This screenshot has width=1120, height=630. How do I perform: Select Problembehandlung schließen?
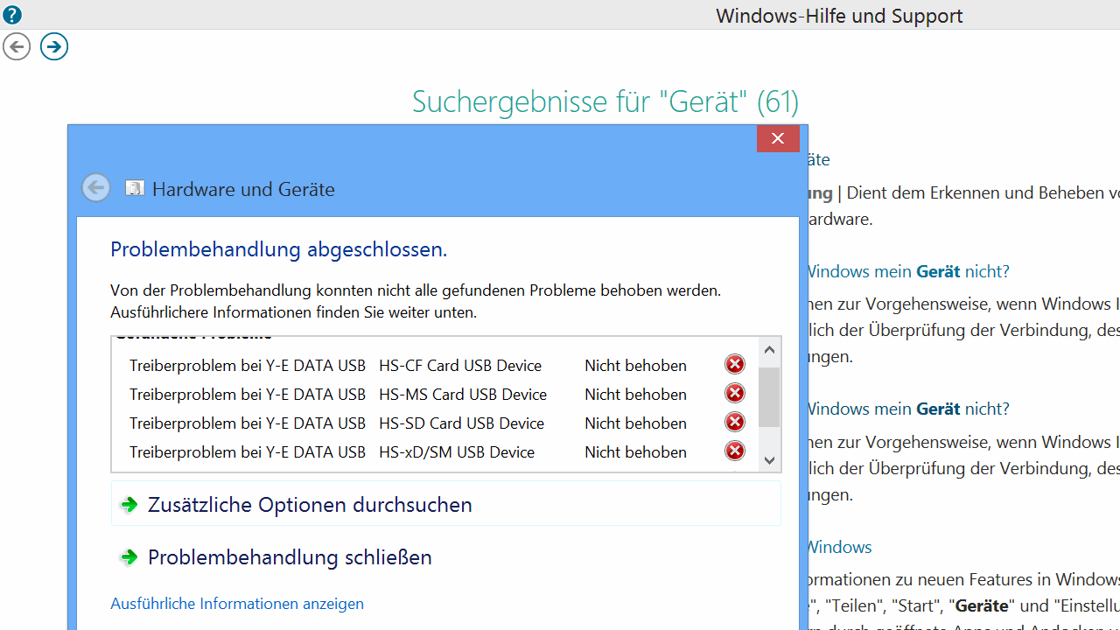click(290, 557)
